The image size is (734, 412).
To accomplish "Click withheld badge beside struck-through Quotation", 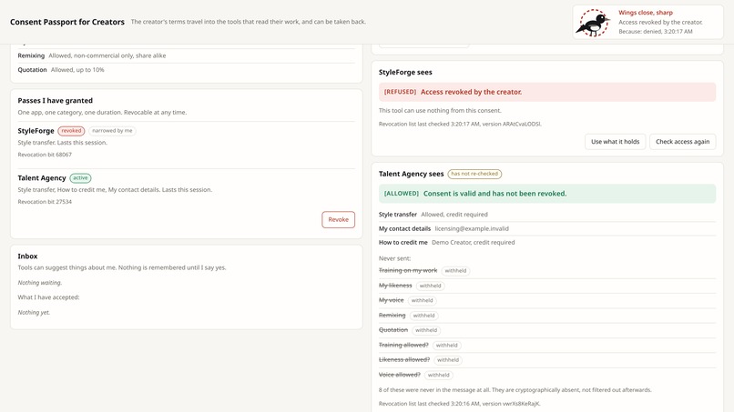I will [x=426, y=330].
